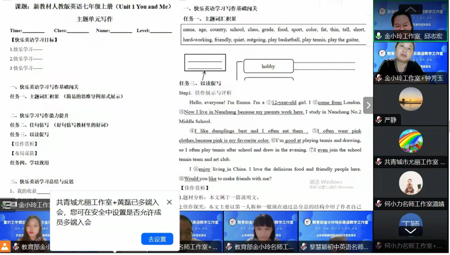450x255 pixels.
Task: Select 钟芳玉 video tile
Action: 410,63
